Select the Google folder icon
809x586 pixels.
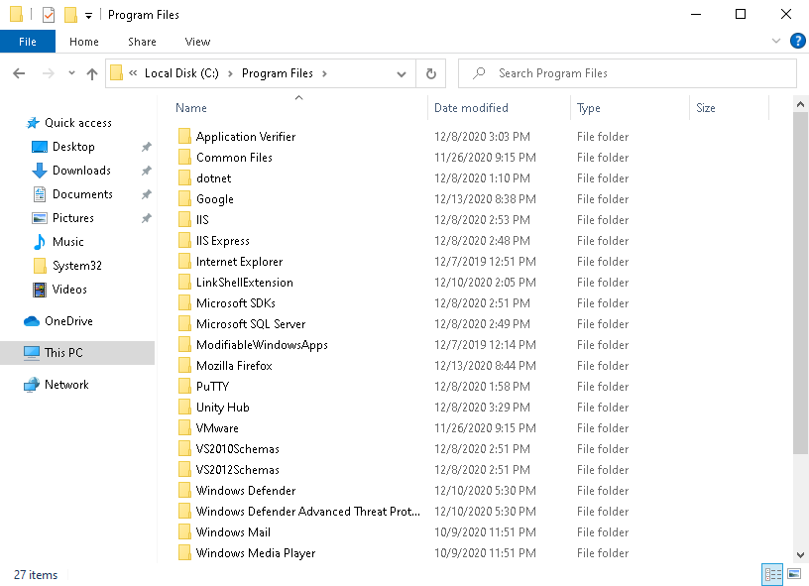(184, 198)
